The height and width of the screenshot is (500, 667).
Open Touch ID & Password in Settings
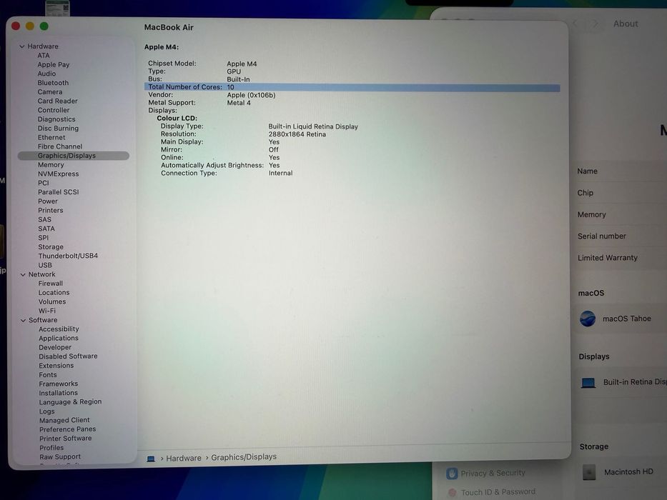coord(492,492)
